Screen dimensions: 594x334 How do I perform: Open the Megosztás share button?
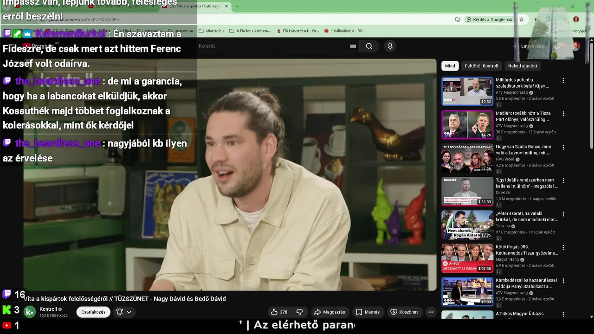329,312
